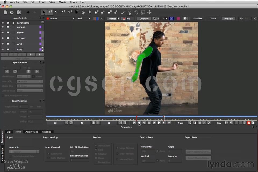This screenshot has height=172, width=258.
Task: Toggle visibility eye of lwr arm layer
Action: (3, 38)
